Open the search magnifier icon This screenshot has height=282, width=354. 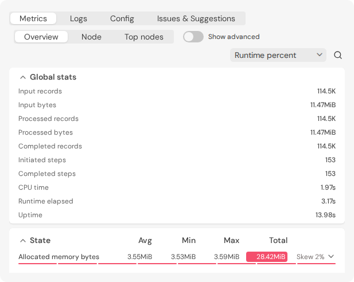coord(338,55)
